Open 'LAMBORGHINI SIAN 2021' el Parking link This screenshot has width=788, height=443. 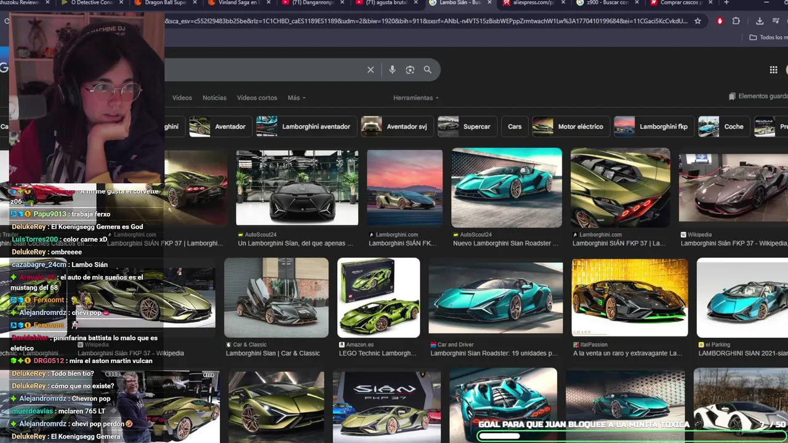(x=743, y=353)
